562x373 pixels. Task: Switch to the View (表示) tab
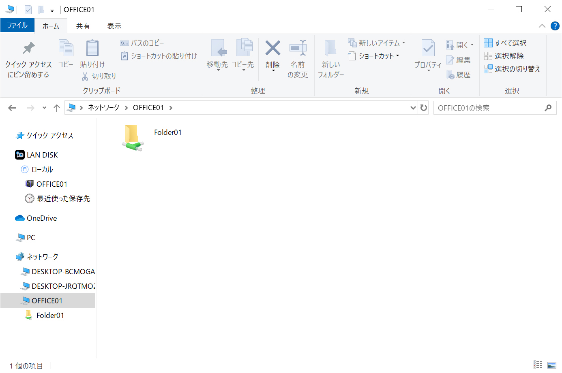114,26
